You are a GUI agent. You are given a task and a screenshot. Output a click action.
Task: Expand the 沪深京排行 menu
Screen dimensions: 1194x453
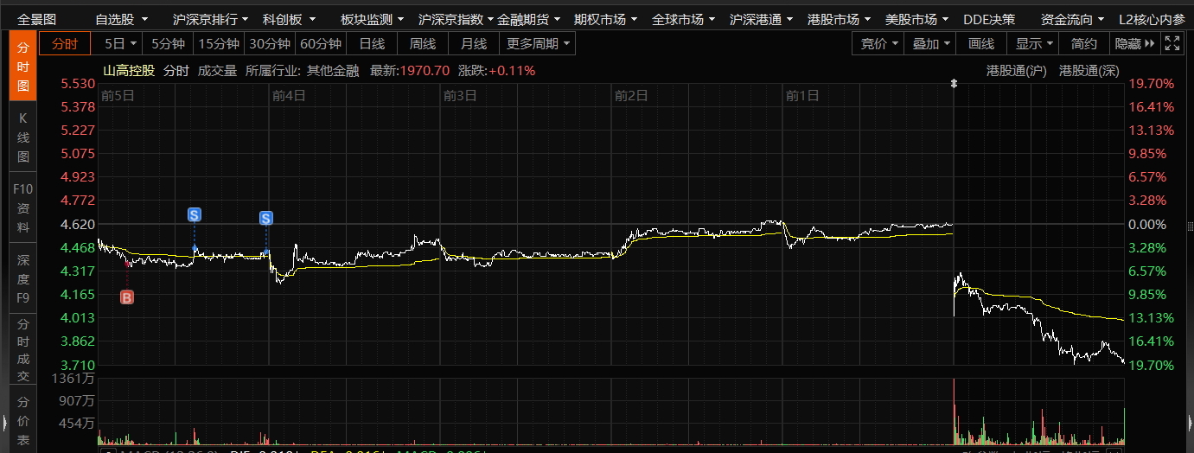[x=210, y=19]
